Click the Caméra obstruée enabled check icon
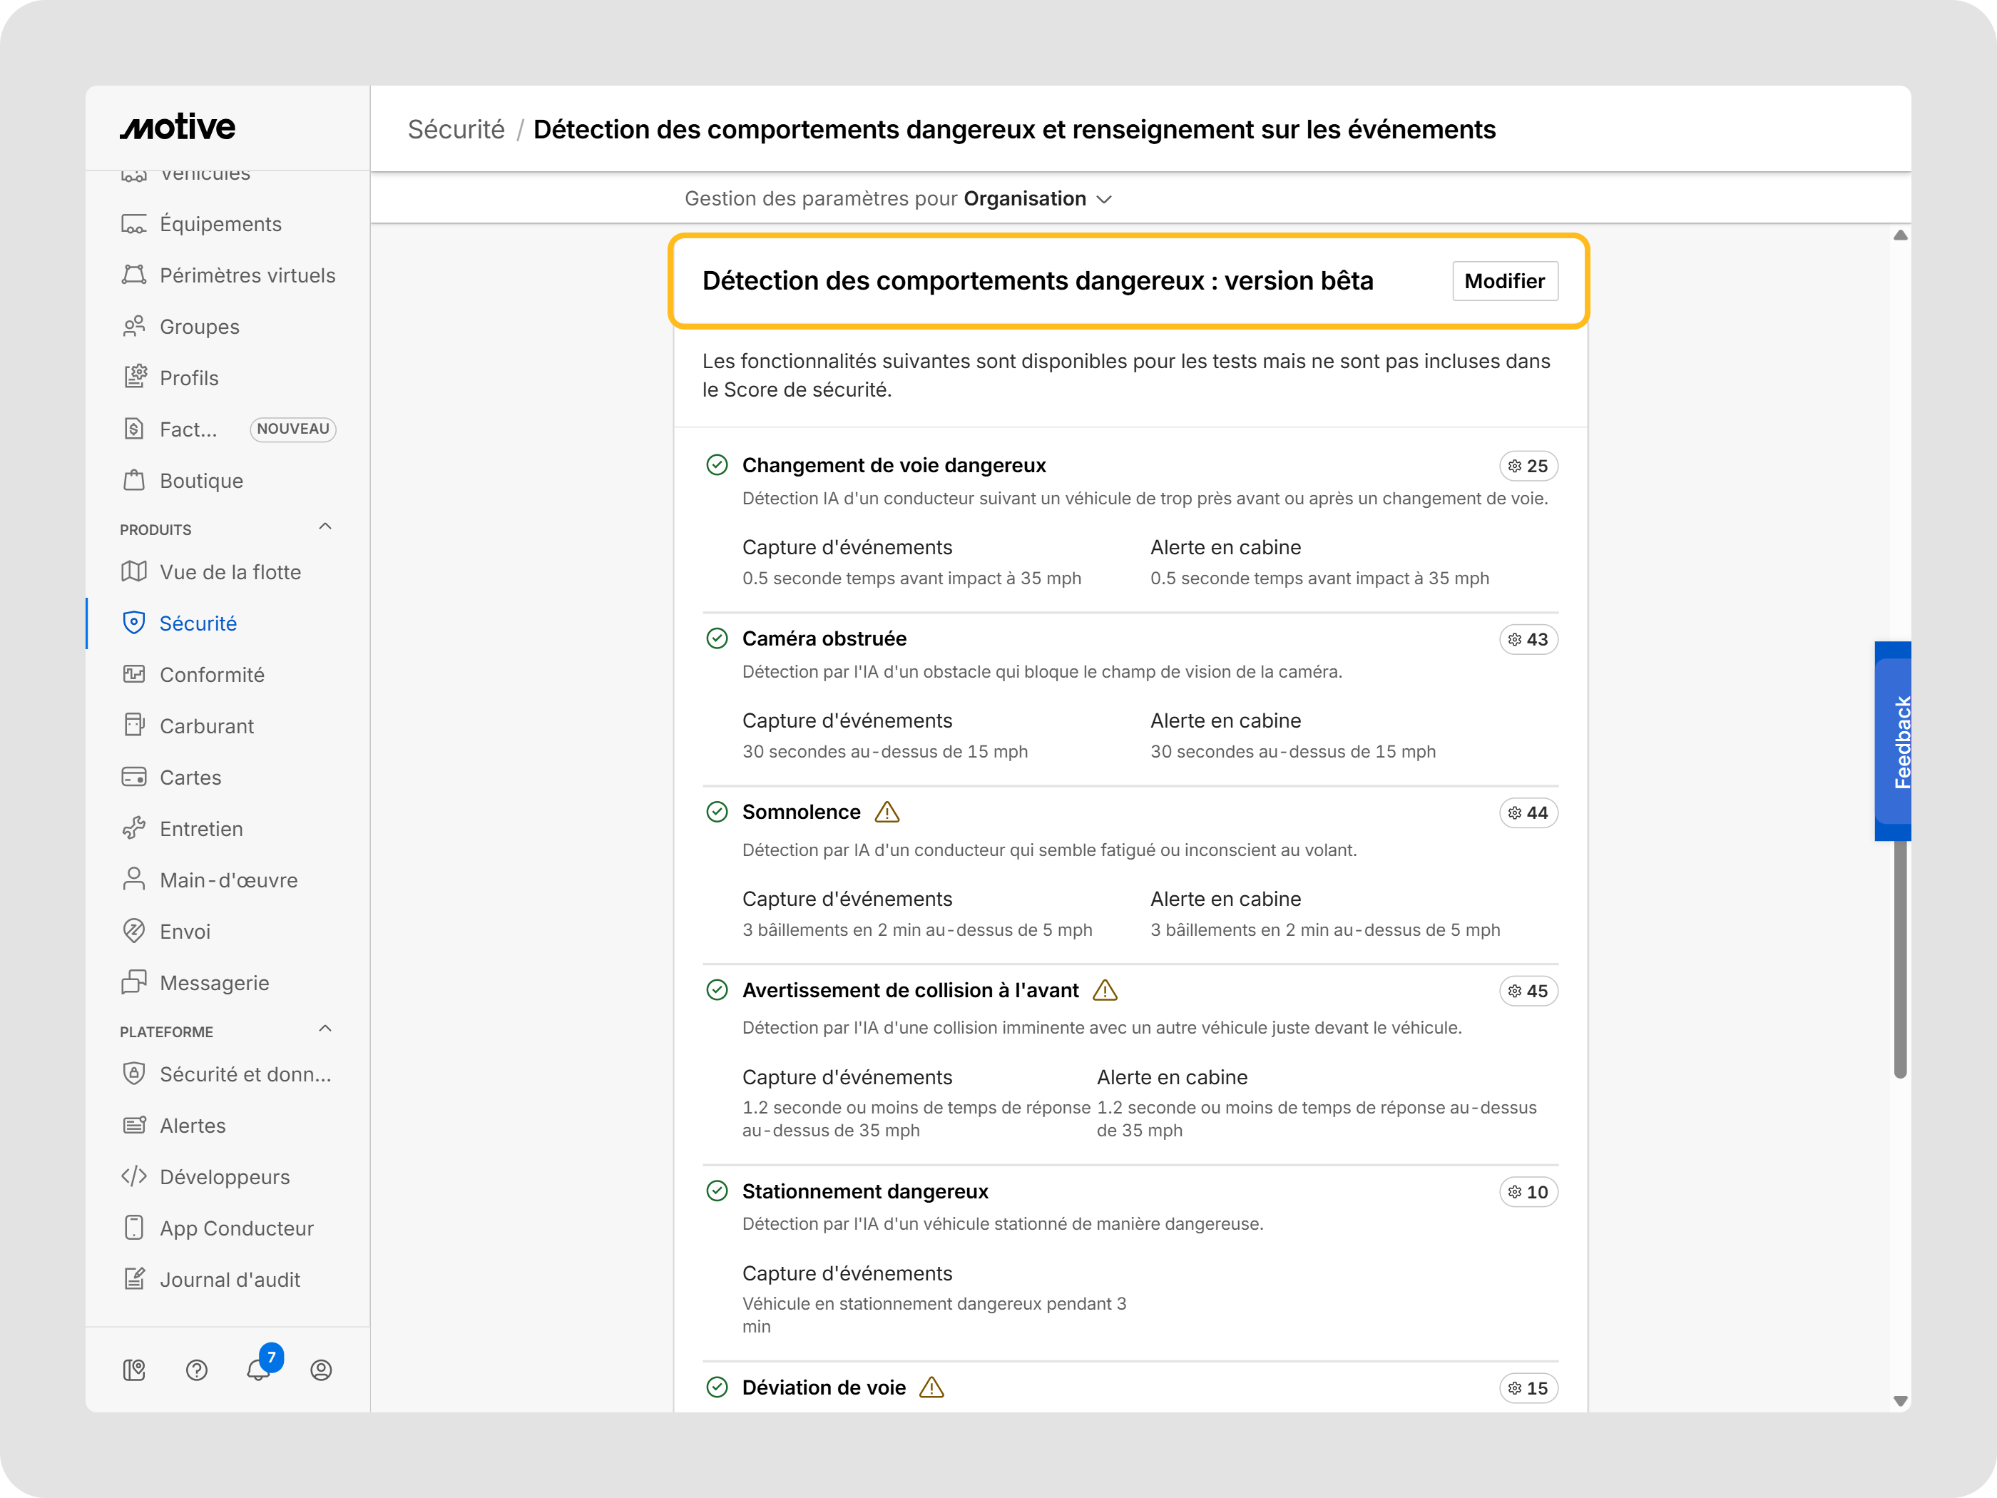 (x=717, y=638)
